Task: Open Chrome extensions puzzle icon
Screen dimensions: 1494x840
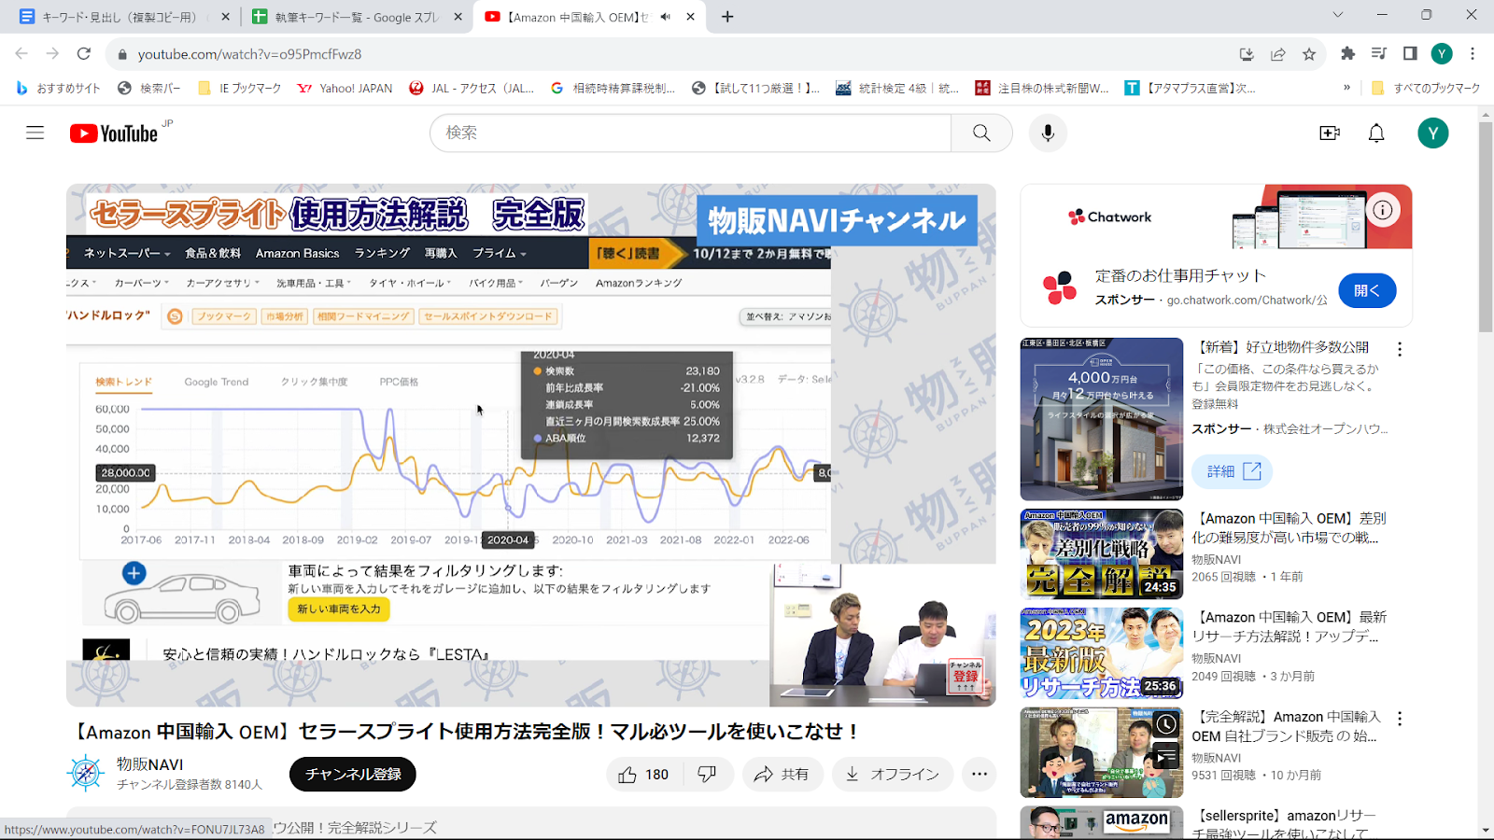Action: pos(1347,54)
